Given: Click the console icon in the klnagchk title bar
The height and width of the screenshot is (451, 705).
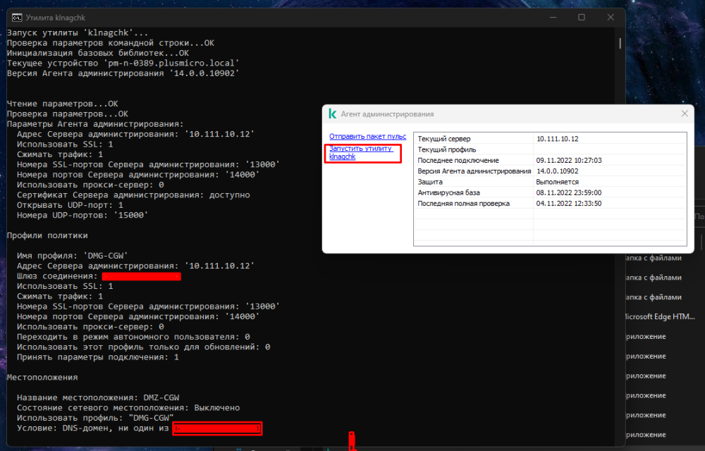Looking at the screenshot, I should [x=17, y=18].
